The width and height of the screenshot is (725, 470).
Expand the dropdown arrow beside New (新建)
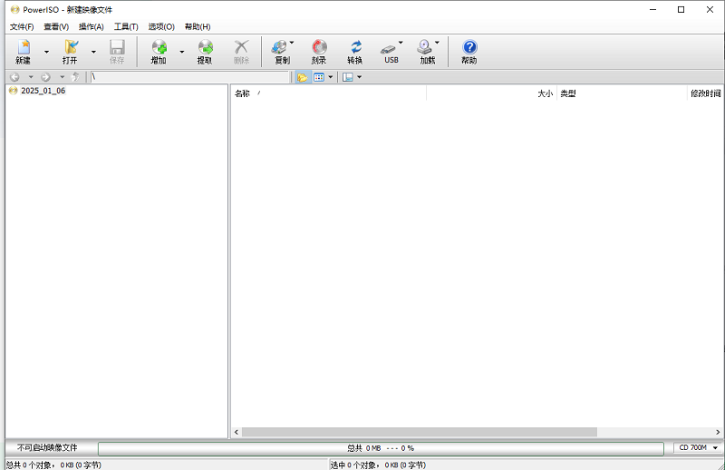coord(46,53)
